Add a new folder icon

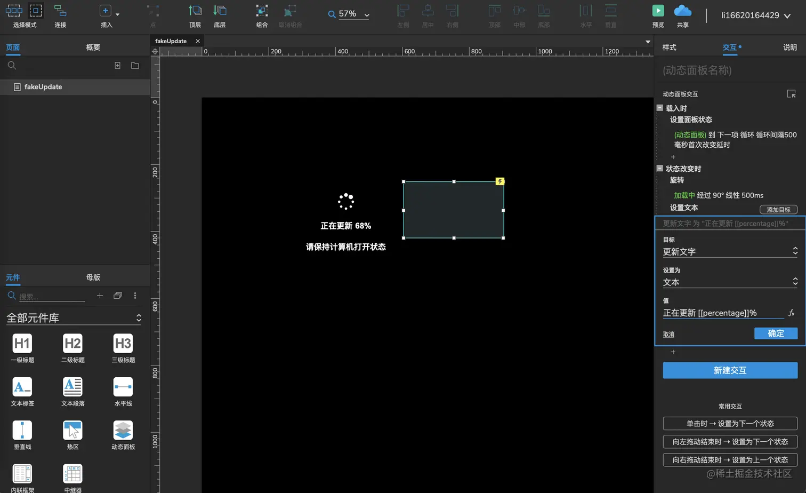135,66
